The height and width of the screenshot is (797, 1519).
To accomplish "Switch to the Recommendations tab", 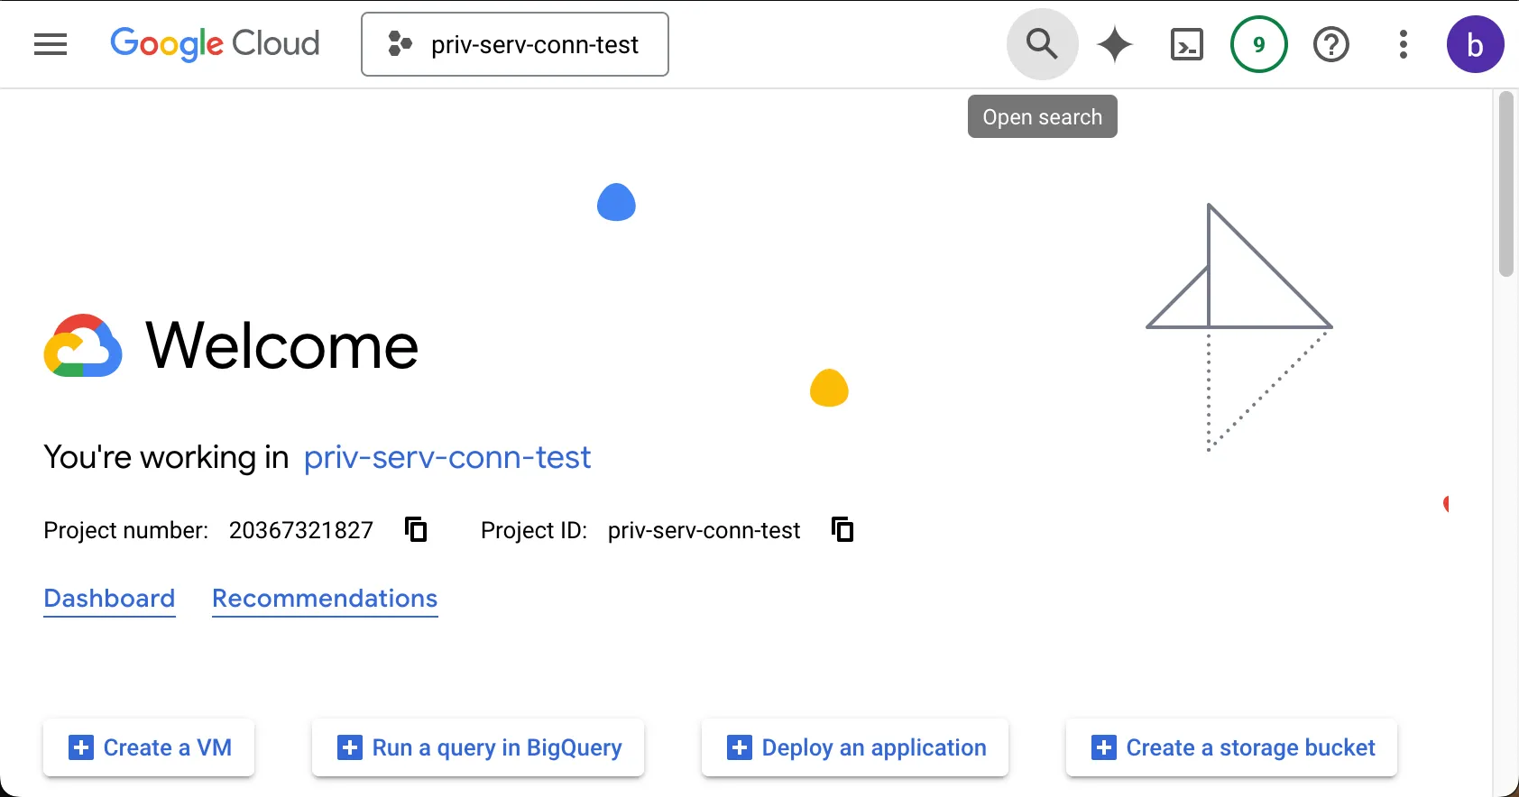I will [x=324, y=599].
